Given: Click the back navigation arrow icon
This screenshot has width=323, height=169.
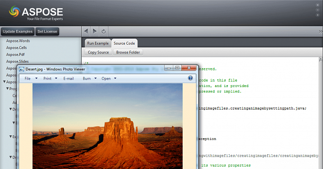Looking at the screenshot, I should pos(86,31).
